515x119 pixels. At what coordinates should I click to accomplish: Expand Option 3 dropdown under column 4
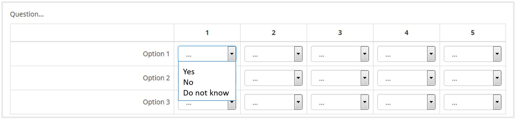click(x=406, y=102)
